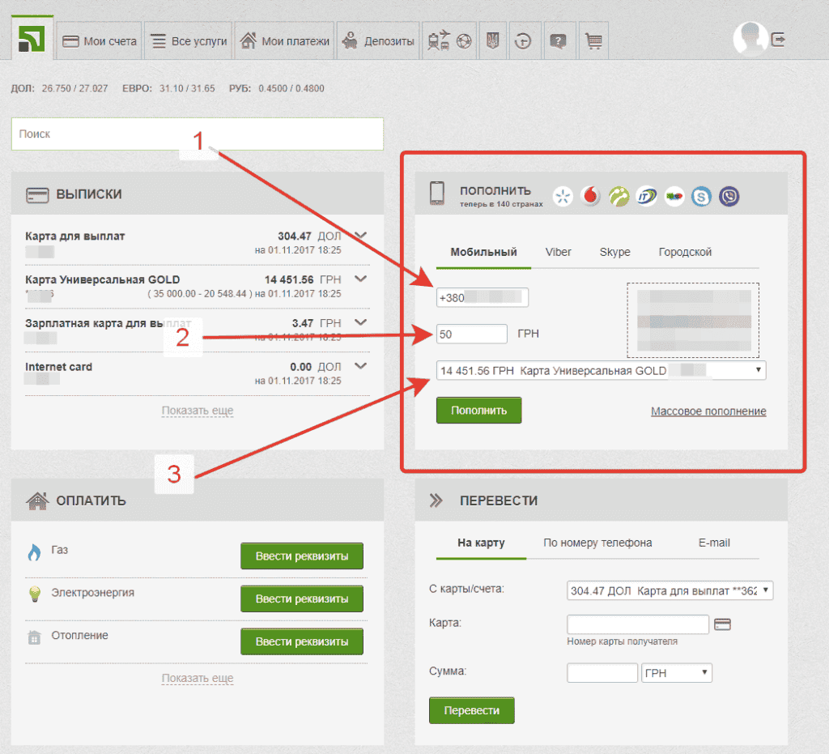The image size is (829, 754).
Task: Select the Kyivstar operator icon
Action: [x=563, y=195]
